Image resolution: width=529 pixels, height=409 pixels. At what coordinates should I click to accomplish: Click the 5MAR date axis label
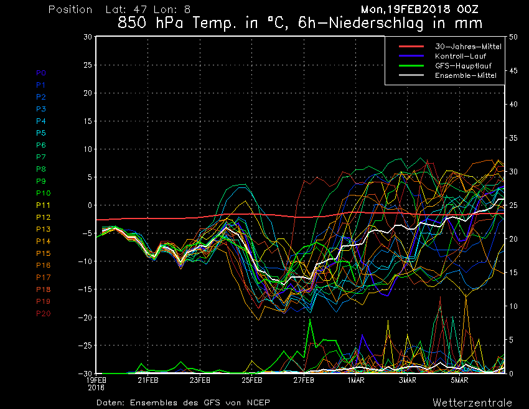click(x=459, y=380)
